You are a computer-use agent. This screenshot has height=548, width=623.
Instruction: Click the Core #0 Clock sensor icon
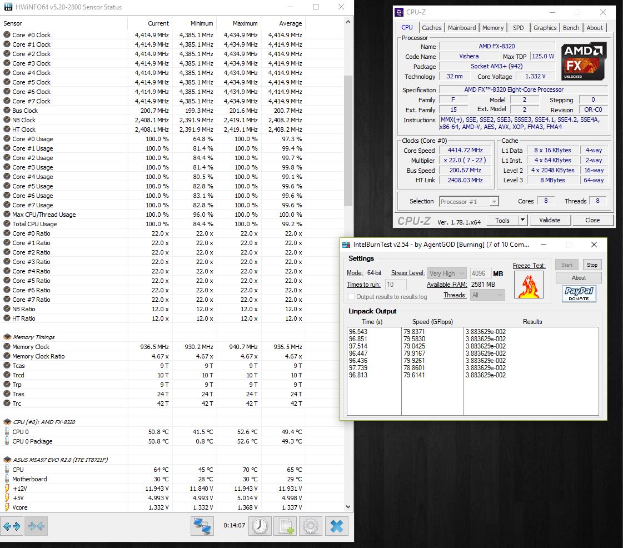click(x=7, y=34)
